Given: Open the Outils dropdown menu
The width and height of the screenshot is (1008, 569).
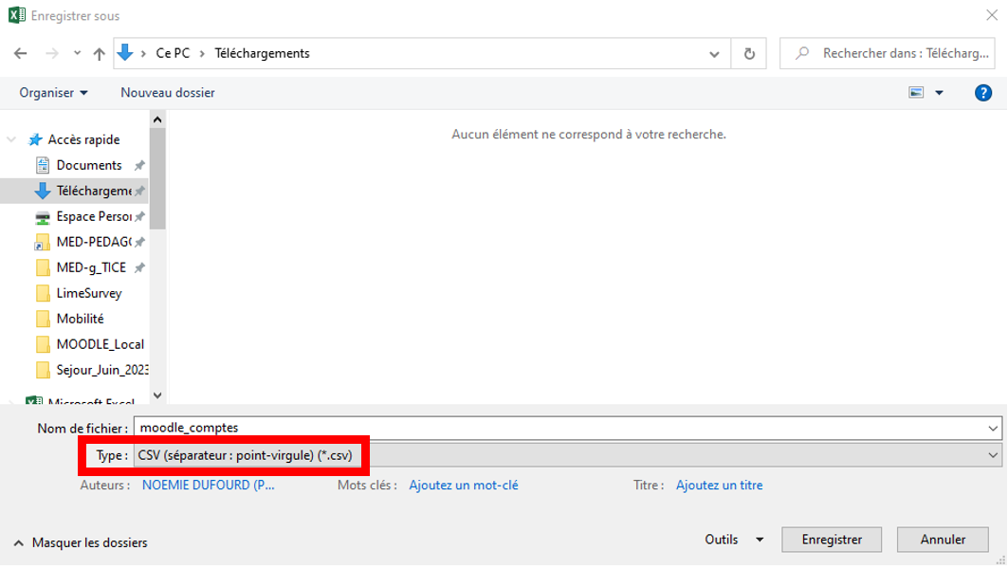Looking at the screenshot, I should coord(734,540).
